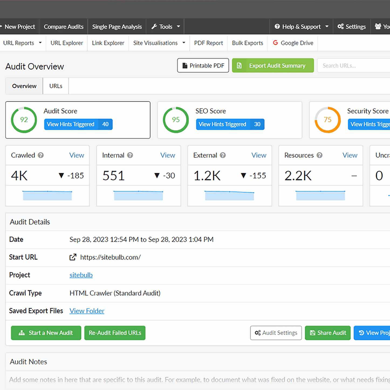Expand the Tools dropdown menu
Viewport: 390px width, 390px height.
pyautogui.click(x=166, y=27)
